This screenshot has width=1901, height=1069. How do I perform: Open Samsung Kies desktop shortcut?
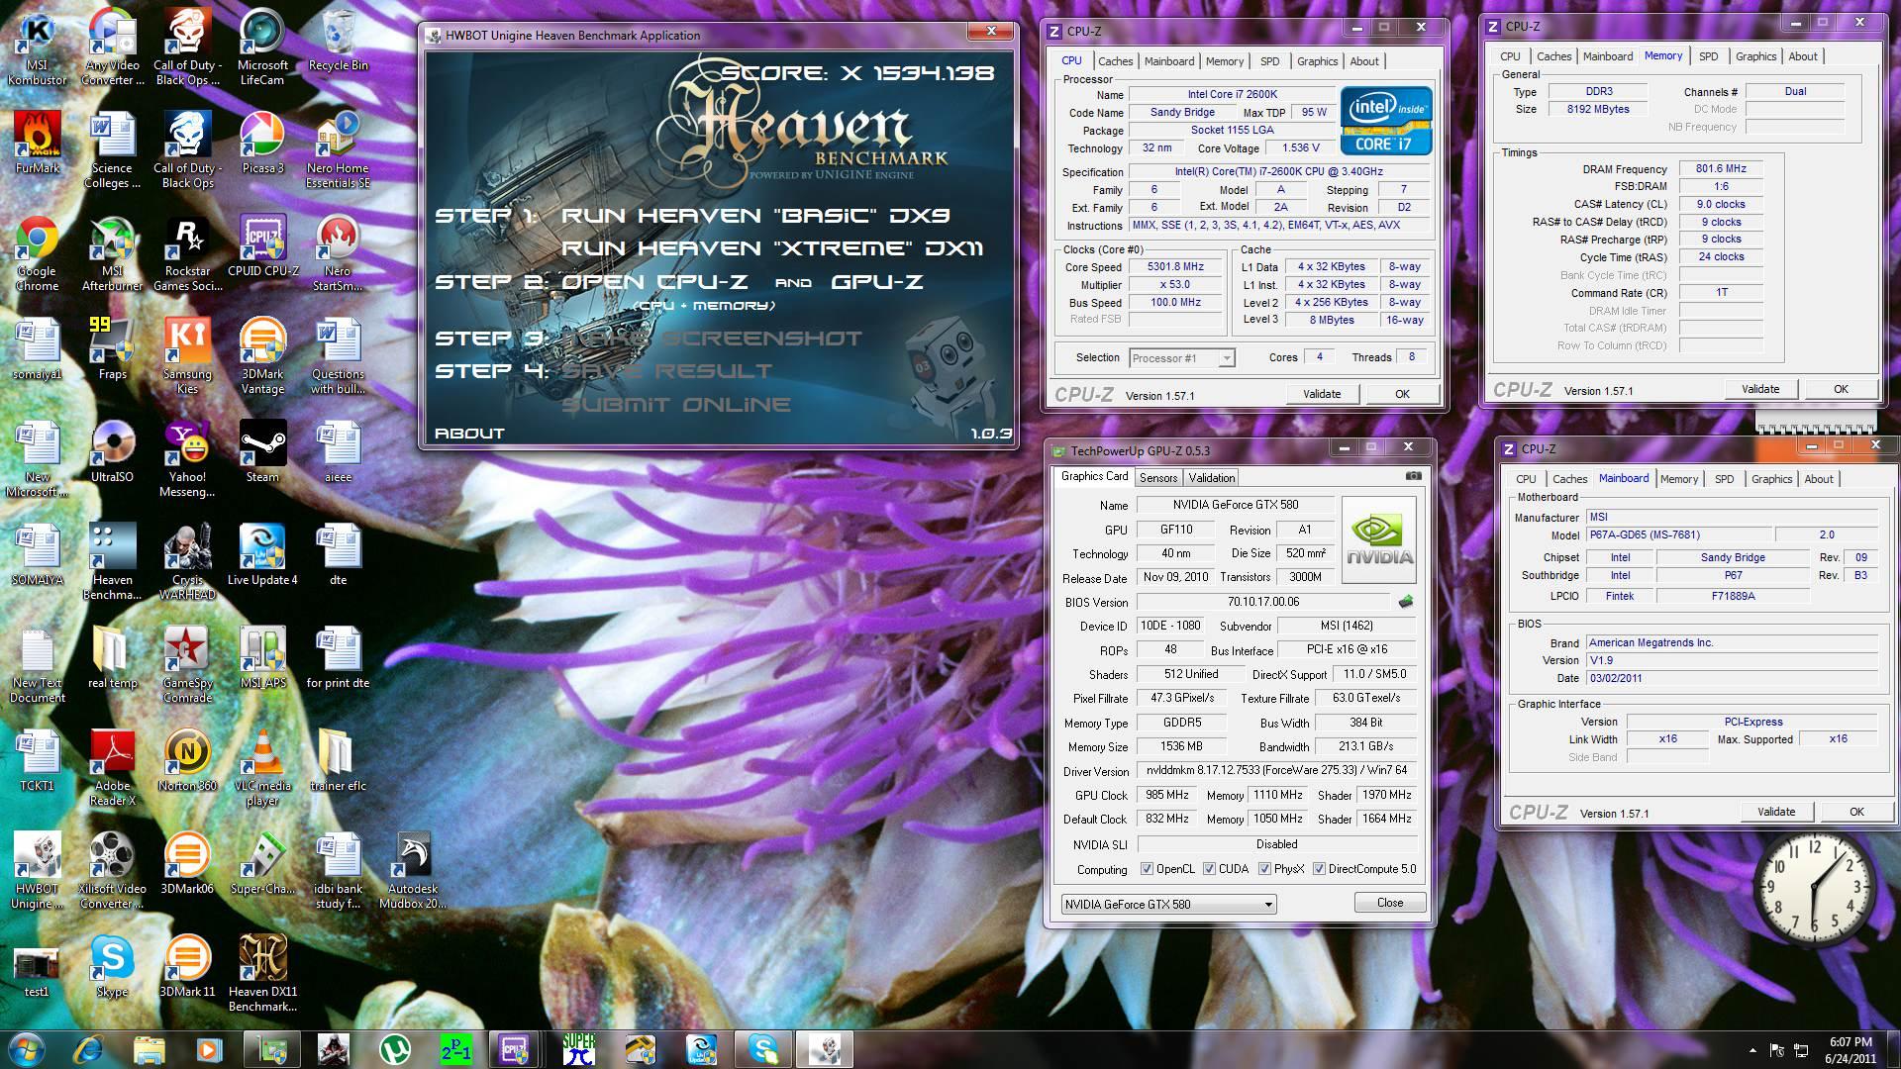coord(187,357)
